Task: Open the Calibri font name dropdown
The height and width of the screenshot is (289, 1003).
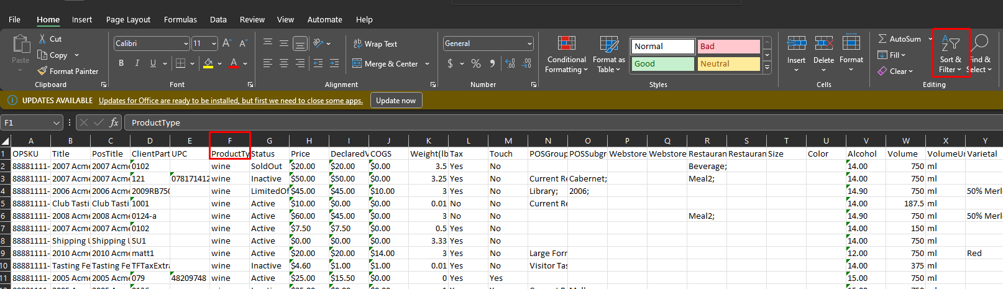Action: pyautogui.click(x=186, y=44)
